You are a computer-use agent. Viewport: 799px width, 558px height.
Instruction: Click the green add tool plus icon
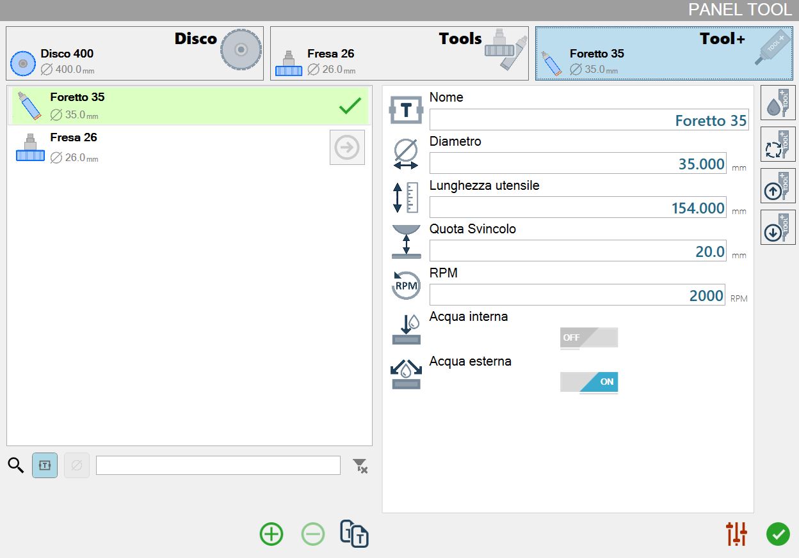coord(271,534)
